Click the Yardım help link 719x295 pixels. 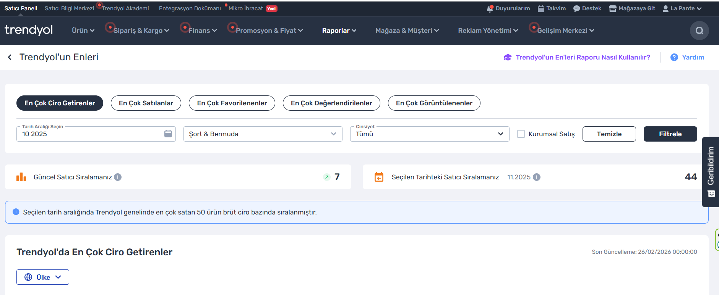tap(693, 57)
